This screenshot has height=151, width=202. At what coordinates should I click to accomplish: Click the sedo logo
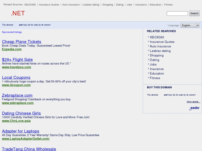click(194, 108)
